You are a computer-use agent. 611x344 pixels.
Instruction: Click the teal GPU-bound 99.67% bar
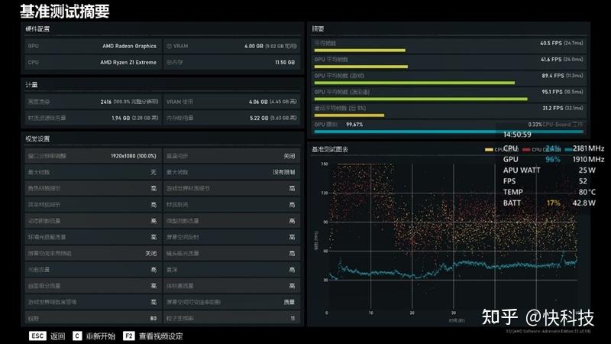coord(448,131)
